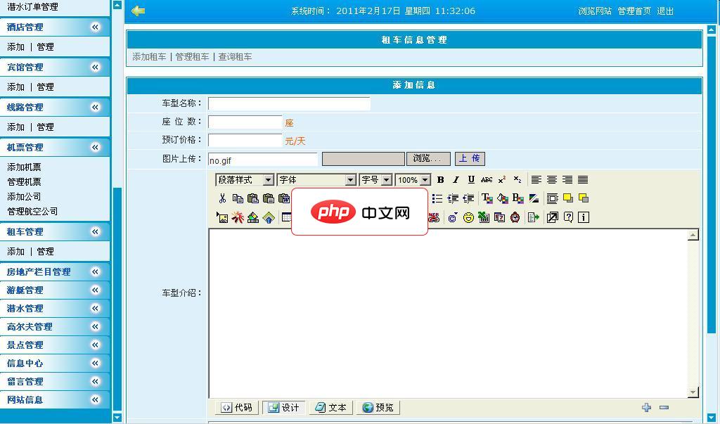Open the editor help question-mark icon
The width and height of the screenshot is (720, 424).
568,217
